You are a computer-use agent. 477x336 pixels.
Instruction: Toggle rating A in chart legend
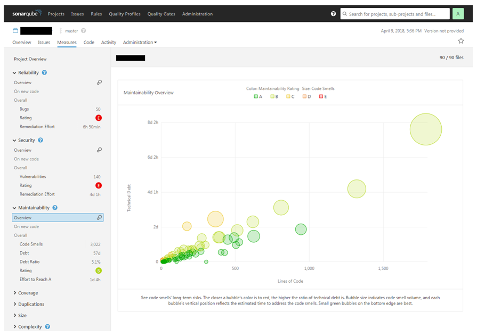coord(258,96)
